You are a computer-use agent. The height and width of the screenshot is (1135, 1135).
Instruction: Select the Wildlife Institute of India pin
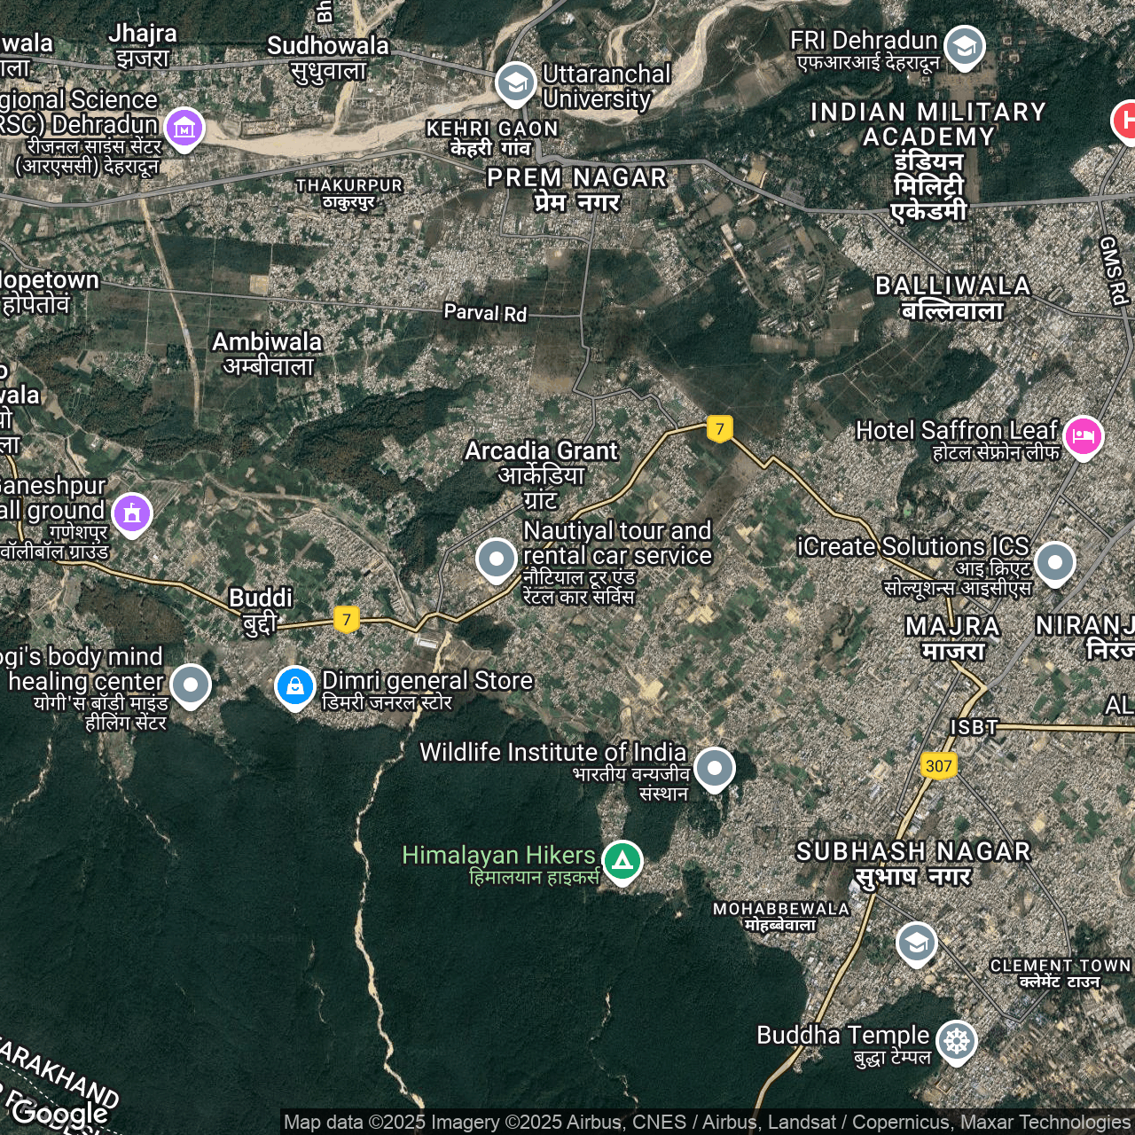pyautogui.click(x=714, y=767)
